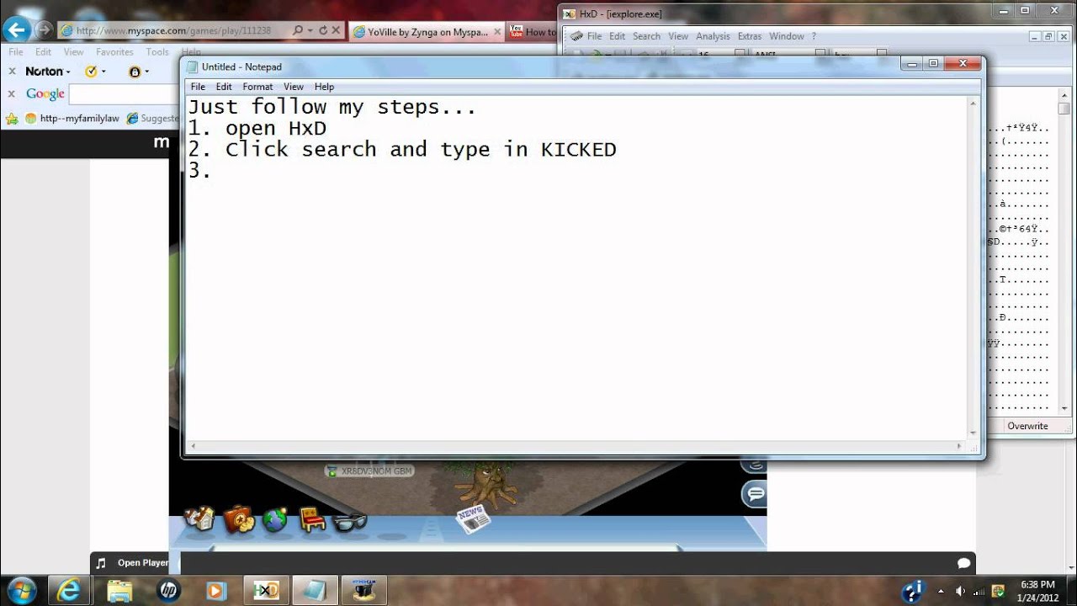Open the http--myfamilylaw favorite link
1077x606 pixels.
(x=72, y=119)
